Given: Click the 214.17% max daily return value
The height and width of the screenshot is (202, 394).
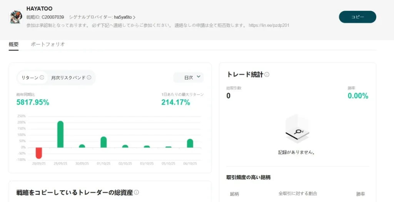Looking at the screenshot, I should [x=175, y=102].
